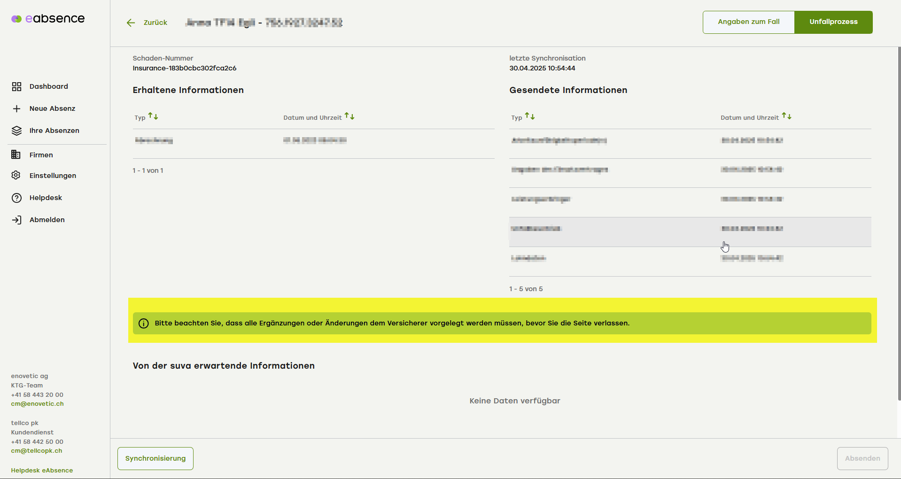
Task: Sort Gesendete Informationen by Typ
Action: pos(530,116)
